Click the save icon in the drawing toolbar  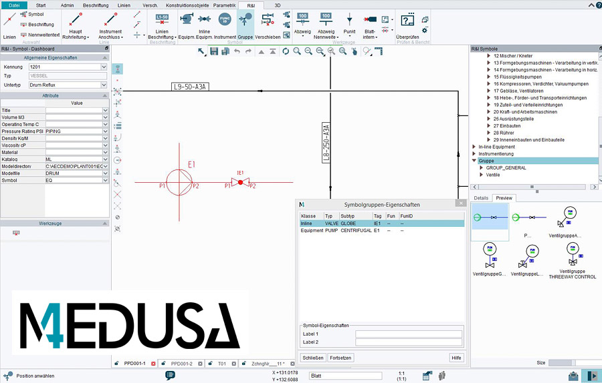coord(214,51)
